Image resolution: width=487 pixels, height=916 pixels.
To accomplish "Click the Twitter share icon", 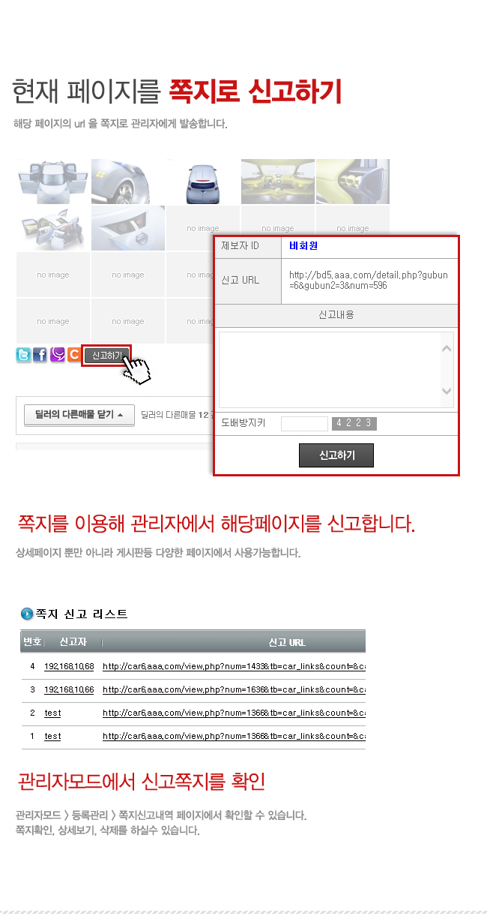I will 24,355.
